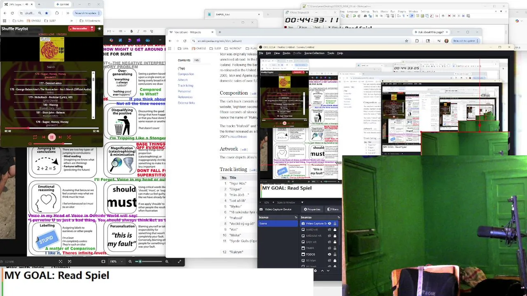
Task: Toggle repeat icon in Shuffle Playlist player
Action: pos(35,137)
